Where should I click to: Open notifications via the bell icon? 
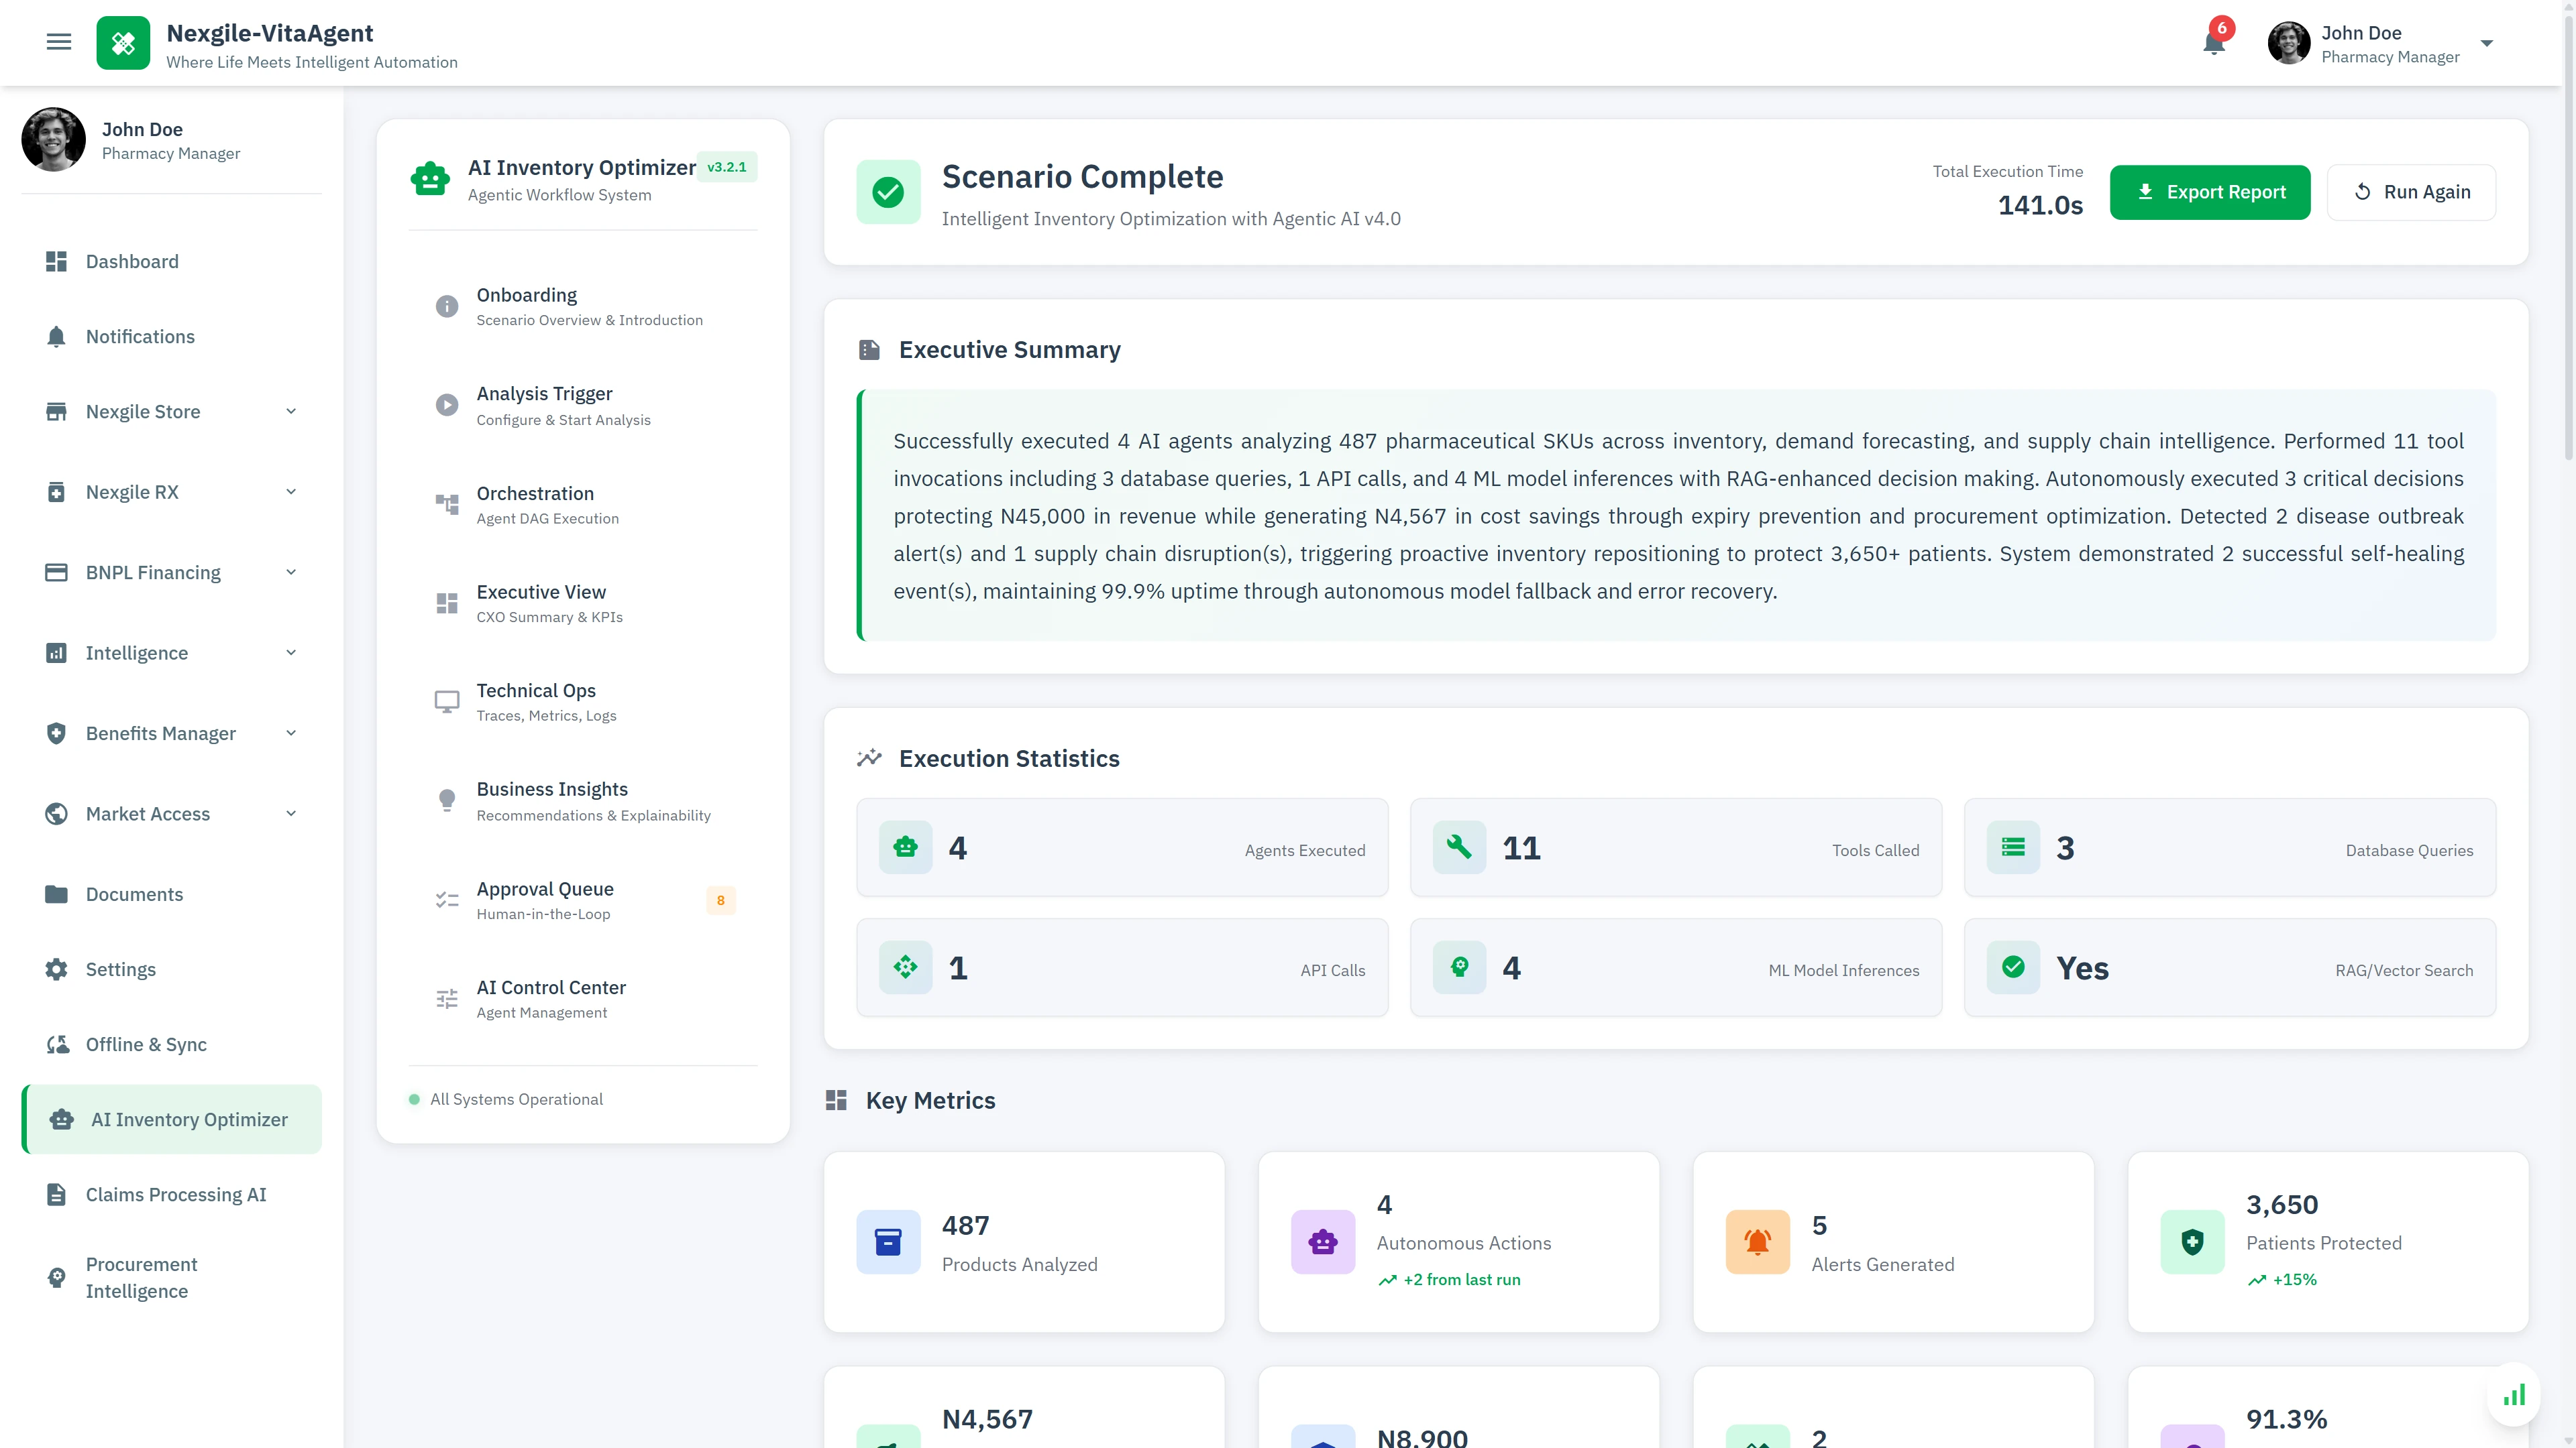[x=2213, y=43]
